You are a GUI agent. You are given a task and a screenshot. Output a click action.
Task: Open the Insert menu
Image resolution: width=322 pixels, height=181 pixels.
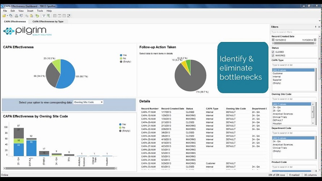click(x=30, y=11)
